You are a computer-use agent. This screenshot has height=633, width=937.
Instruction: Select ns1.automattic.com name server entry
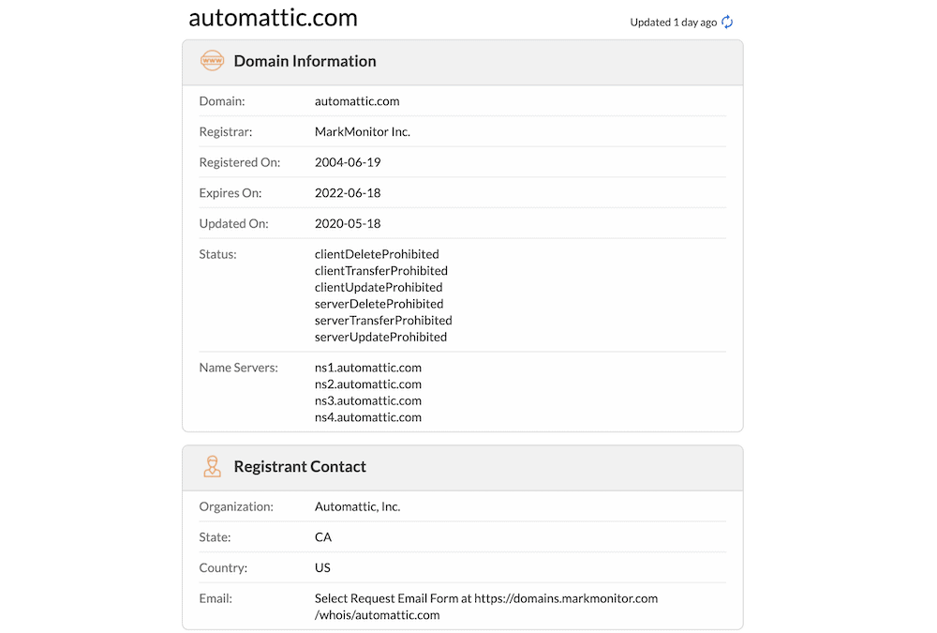367,368
